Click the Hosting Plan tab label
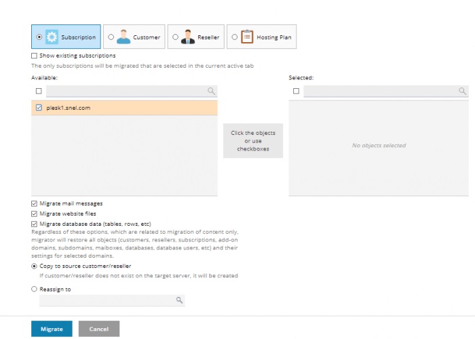475x339 pixels. pyautogui.click(x=274, y=37)
